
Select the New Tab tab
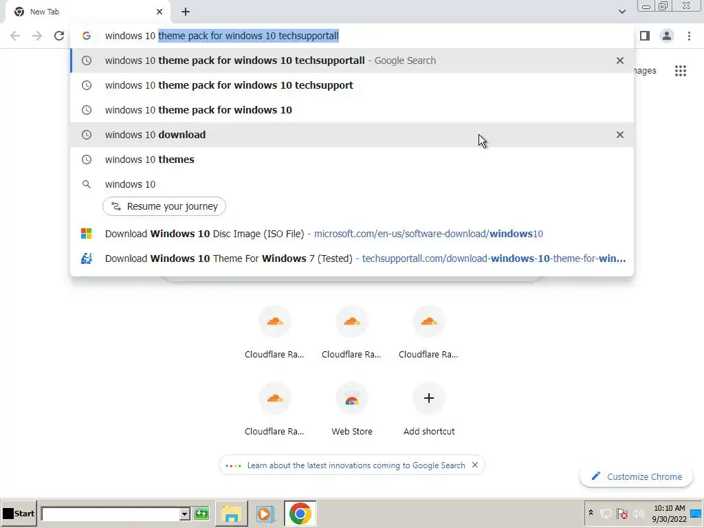87,12
